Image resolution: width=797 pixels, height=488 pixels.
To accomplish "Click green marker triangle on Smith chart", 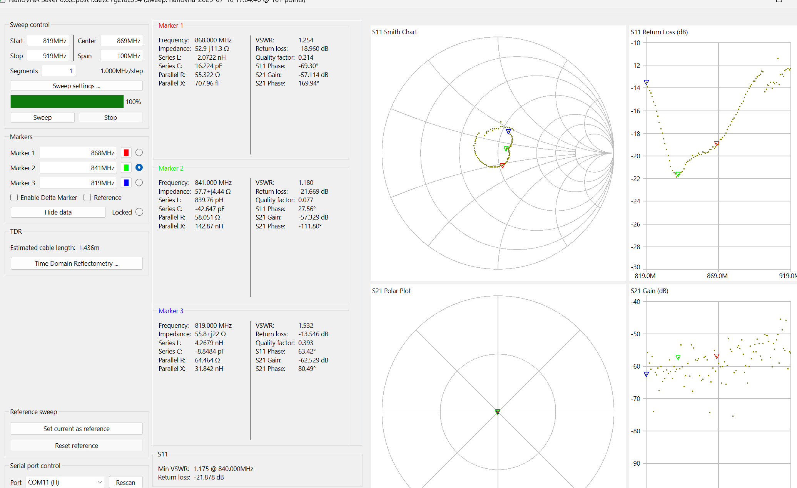I will click(x=506, y=149).
